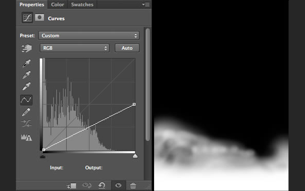Screen dimensions: 305x191
Task: Select the layer mask icon
Action: point(39,18)
